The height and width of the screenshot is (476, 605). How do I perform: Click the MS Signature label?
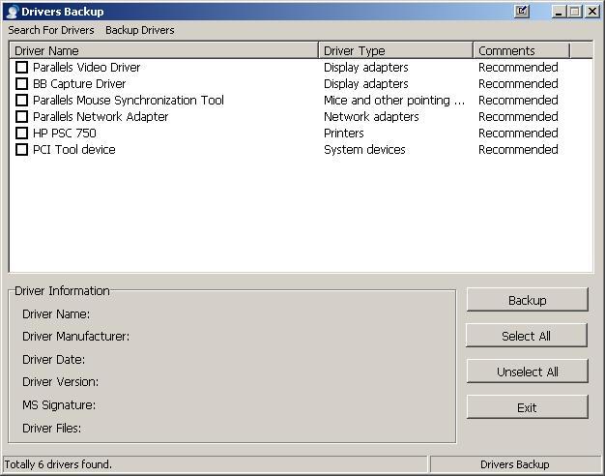coord(59,405)
